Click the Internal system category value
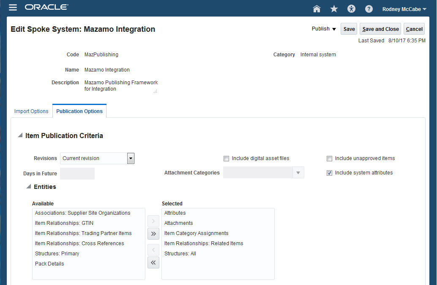 (x=318, y=55)
